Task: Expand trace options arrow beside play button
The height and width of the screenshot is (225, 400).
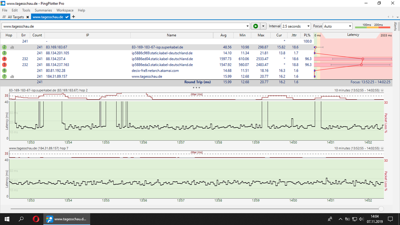Action: (x=263, y=26)
